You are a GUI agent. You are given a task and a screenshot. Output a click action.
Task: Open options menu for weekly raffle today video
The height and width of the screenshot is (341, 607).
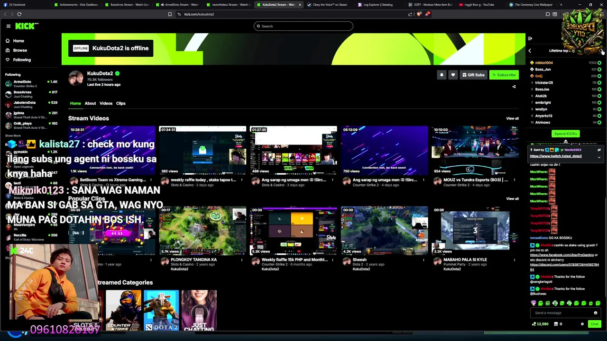pyautogui.click(x=241, y=180)
